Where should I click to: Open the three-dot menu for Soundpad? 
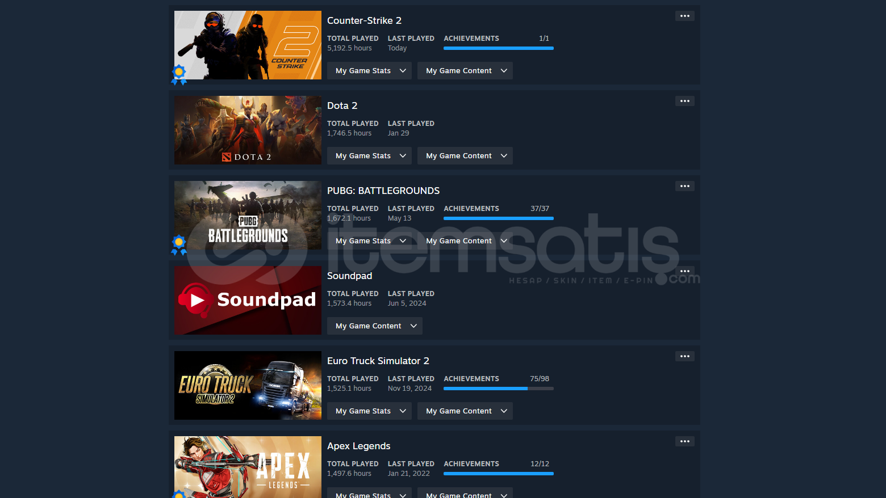pos(684,271)
